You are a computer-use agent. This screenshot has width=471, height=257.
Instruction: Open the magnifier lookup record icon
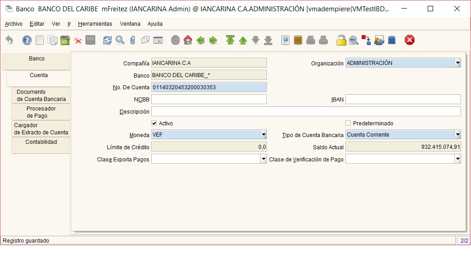click(x=120, y=40)
